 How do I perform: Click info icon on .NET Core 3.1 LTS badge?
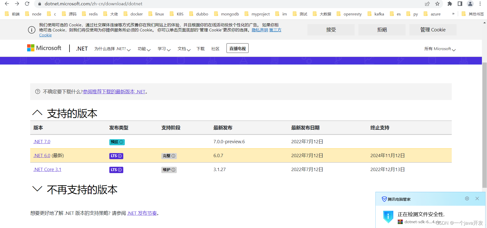120,170
